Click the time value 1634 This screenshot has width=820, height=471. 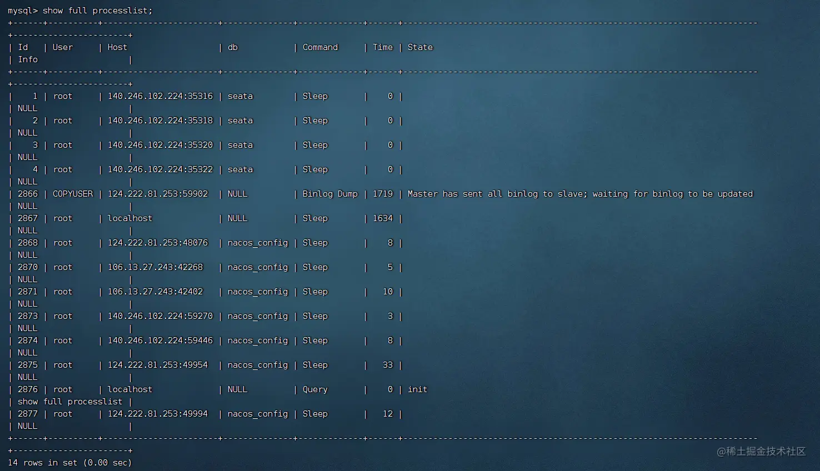383,218
